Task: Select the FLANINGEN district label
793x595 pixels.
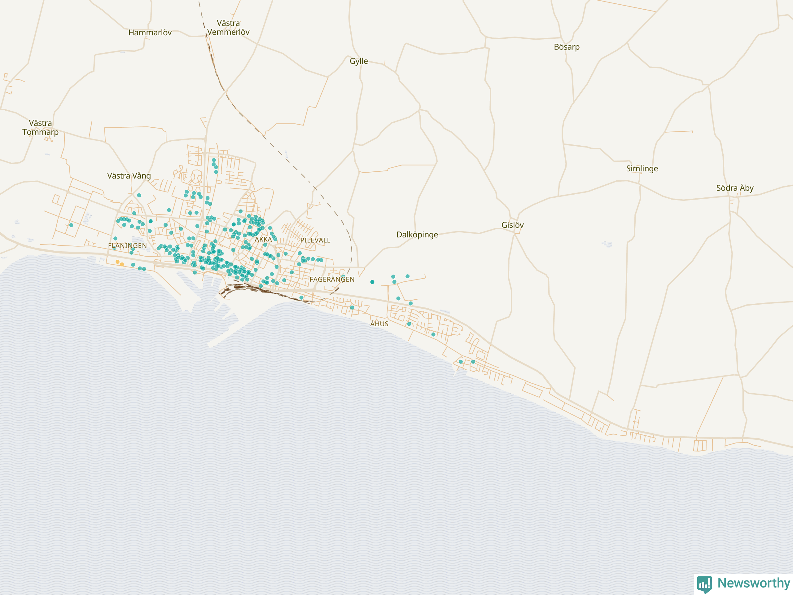Action: (x=127, y=246)
